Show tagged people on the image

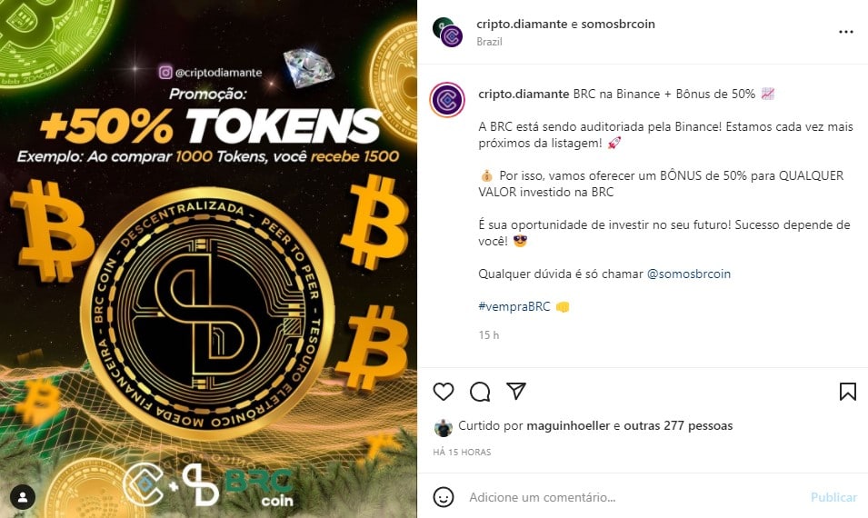click(x=23, y=496)
